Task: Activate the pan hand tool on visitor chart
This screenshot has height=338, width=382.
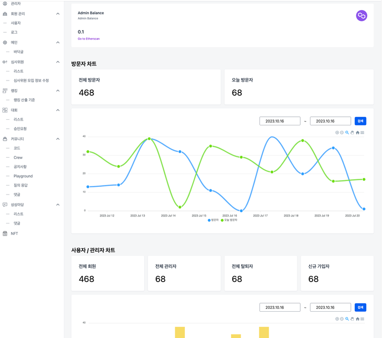Action: tap(352, 133)
